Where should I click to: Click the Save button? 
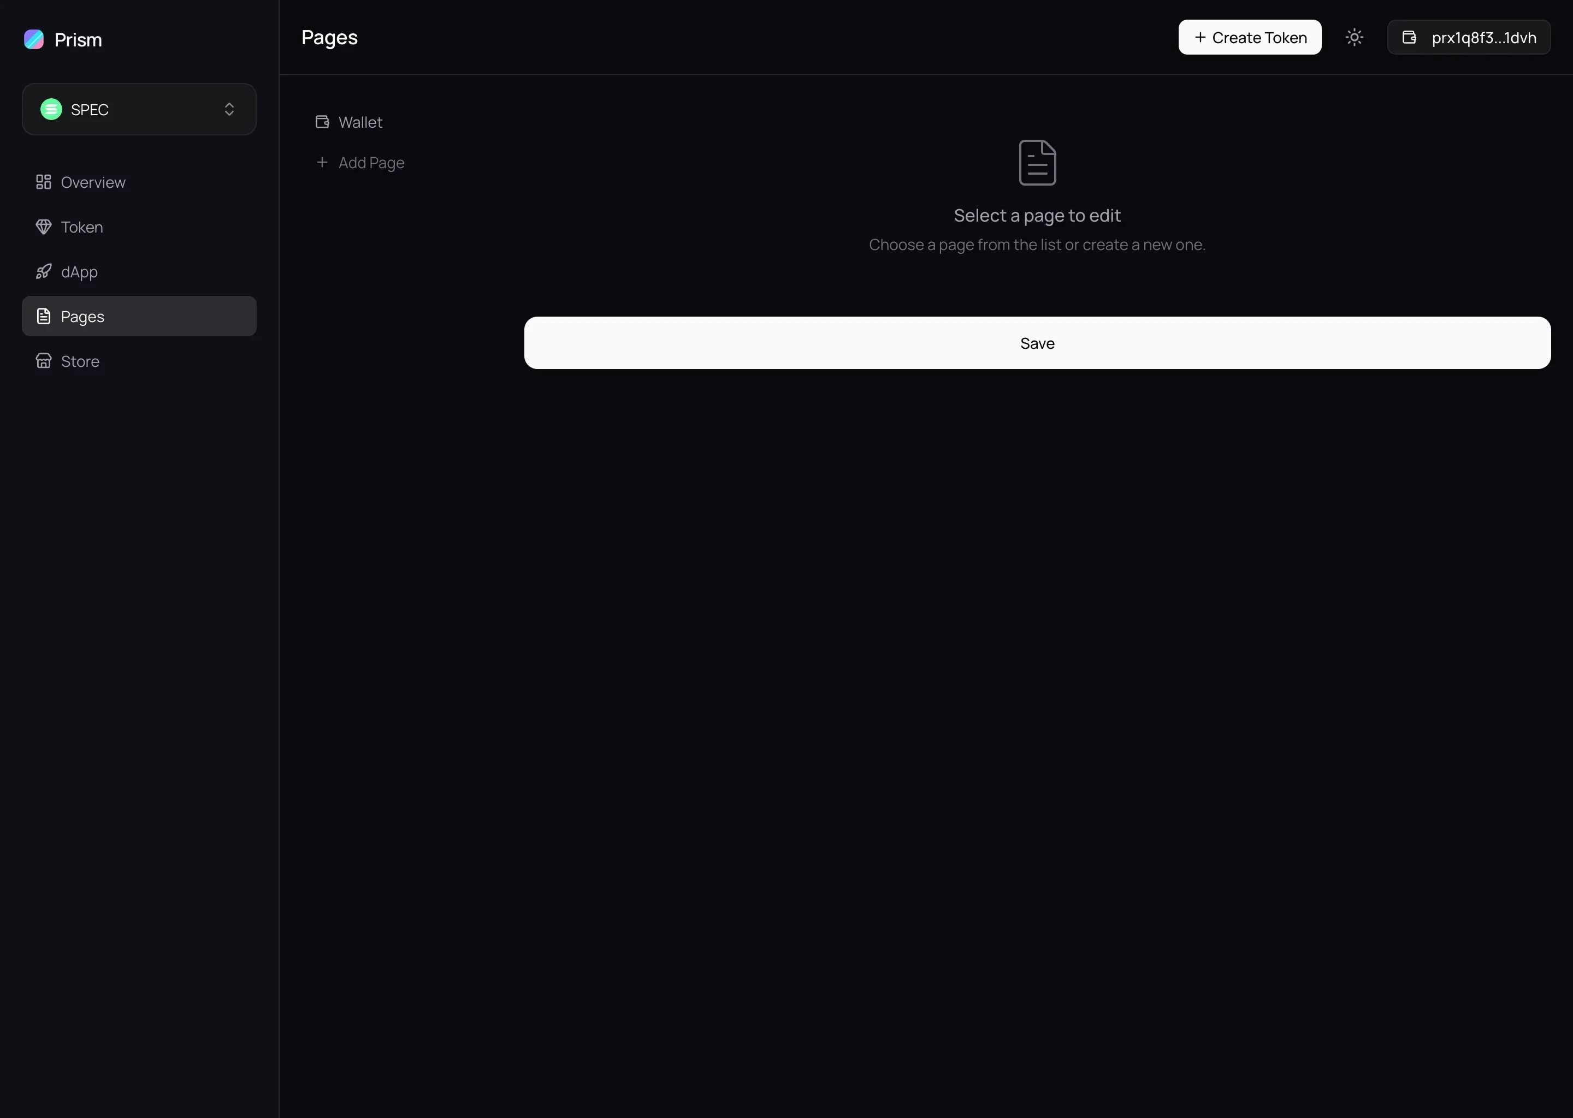(1037, 343)
